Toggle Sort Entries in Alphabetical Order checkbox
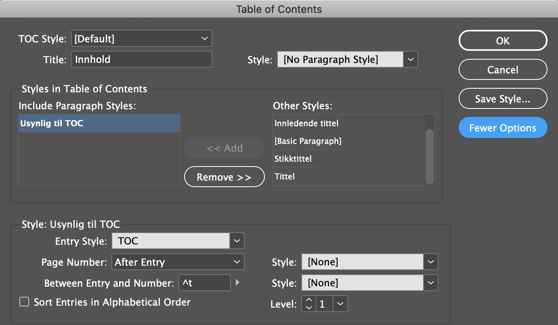This screenshot has width=558, height=325. (25, 302)
